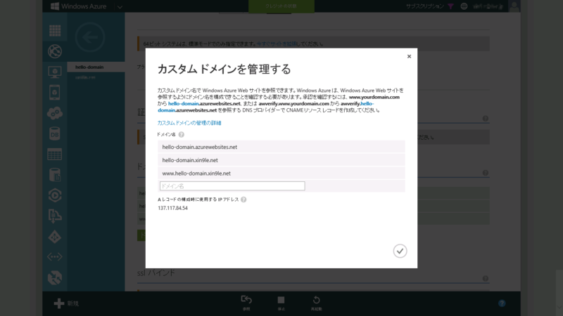Open the language globe icon in header
The width and height of the screenshot is (563, 316).
[x=464, y=6]
